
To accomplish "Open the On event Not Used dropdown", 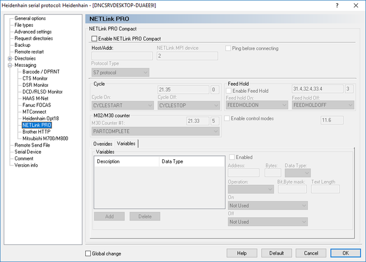I will 268,205.
